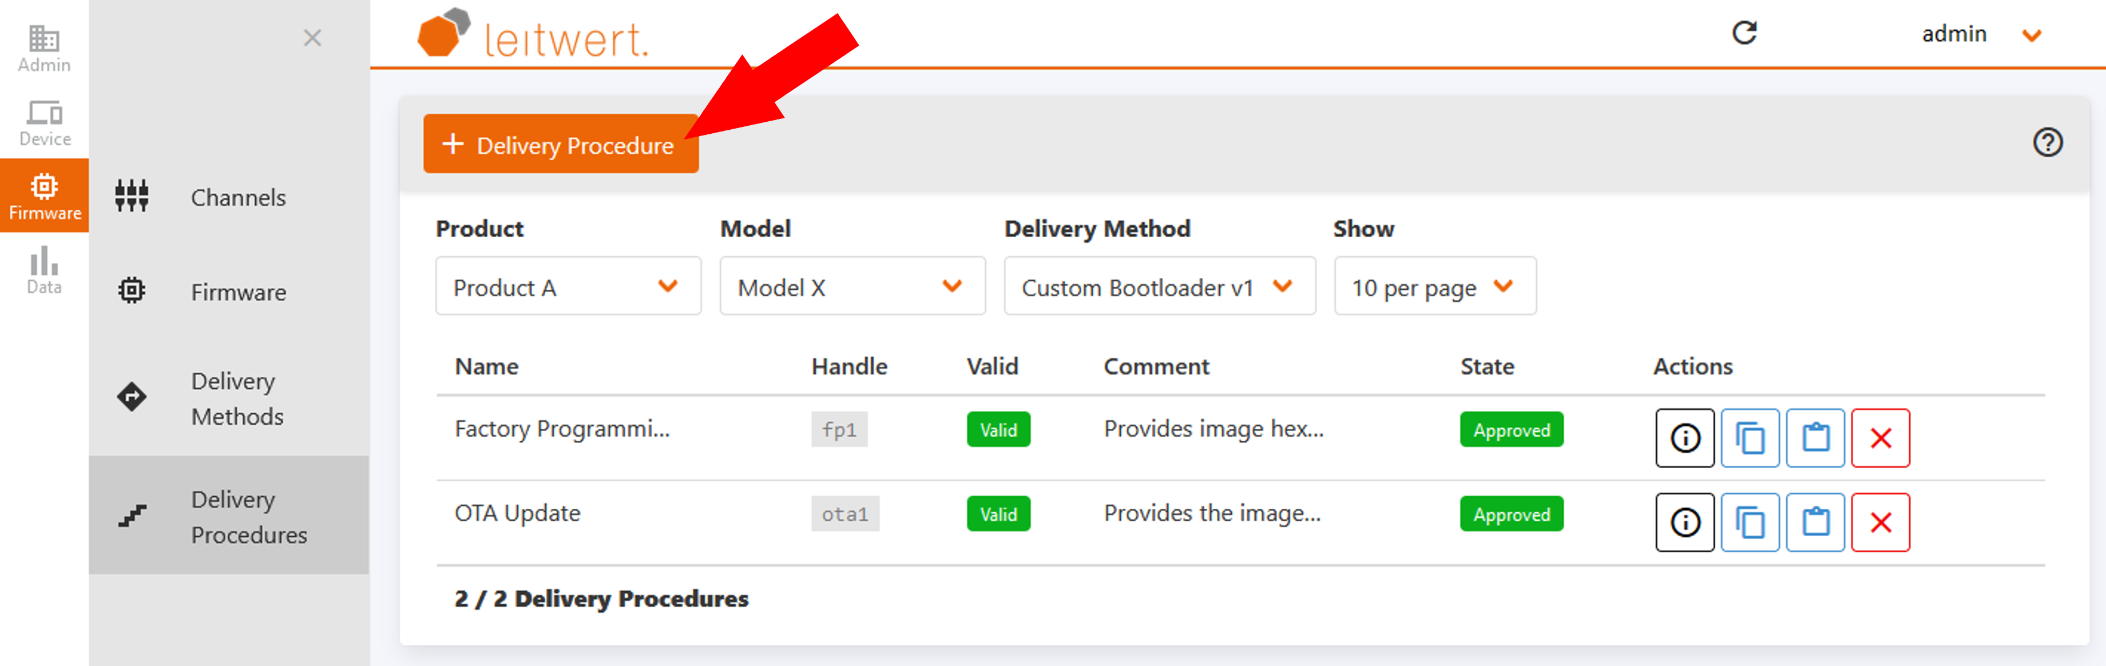Delete the OTA Update procedure

pos(1881,522)
